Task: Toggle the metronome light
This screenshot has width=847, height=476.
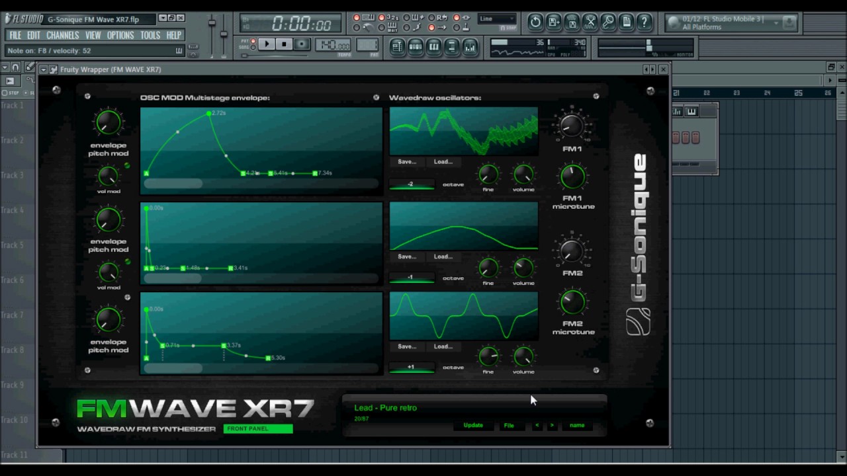Action: [x=357, y=28]
